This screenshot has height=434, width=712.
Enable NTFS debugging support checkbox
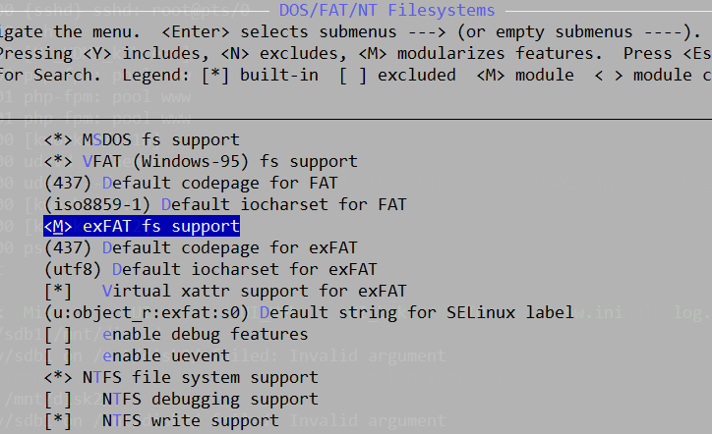coord(58,399)
